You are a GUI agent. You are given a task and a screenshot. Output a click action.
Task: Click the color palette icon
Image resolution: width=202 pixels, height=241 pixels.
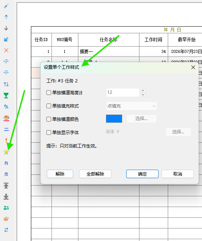[6, 118]
